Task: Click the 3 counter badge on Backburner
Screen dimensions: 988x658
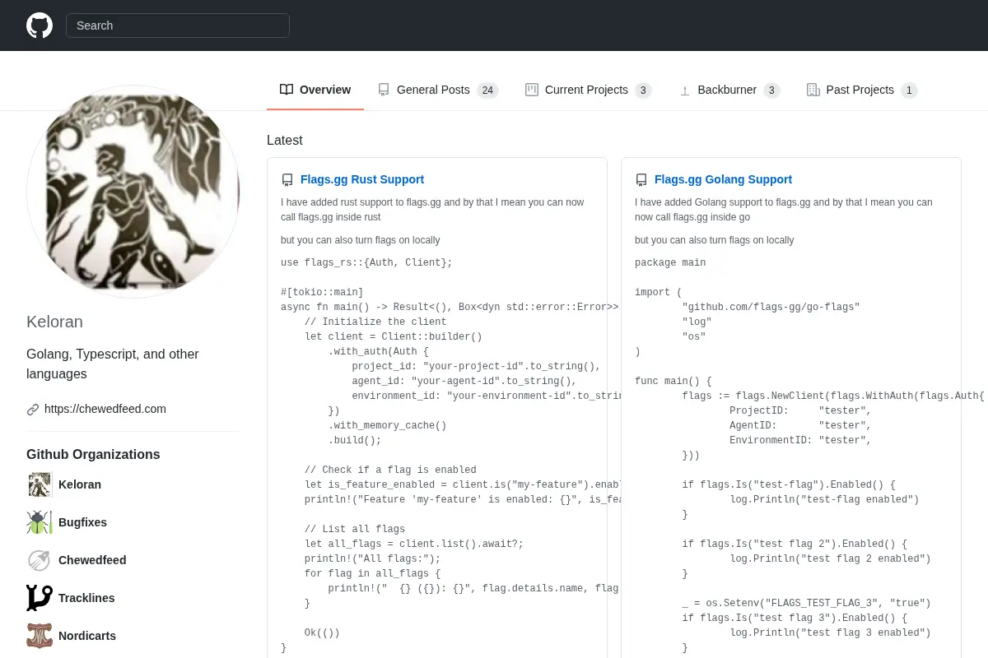Action: click(771, 90)
